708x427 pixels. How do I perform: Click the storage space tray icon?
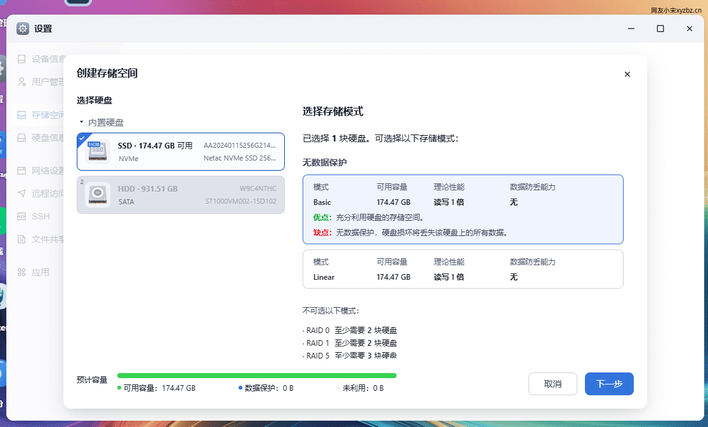(x=22, y=115)
